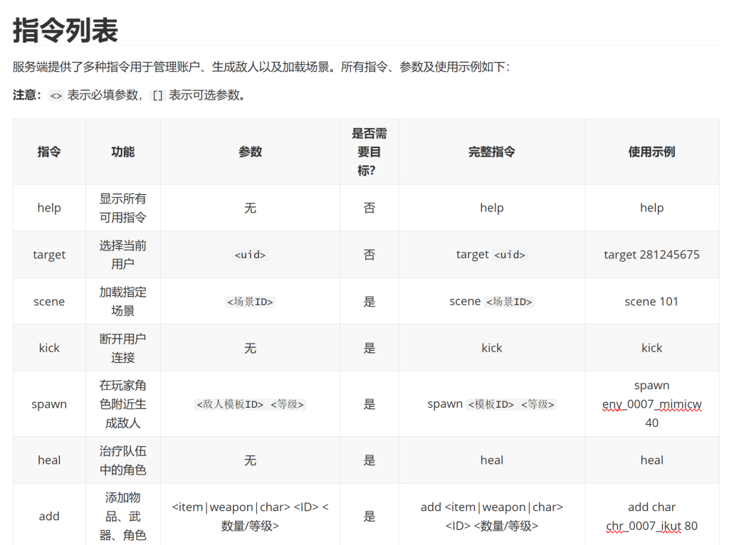Image resolution: width=729 pixels, height=545 pixels.
Task: Click the <敌人模板ID> <等级> parameter text
Action: tap(250, 403)
